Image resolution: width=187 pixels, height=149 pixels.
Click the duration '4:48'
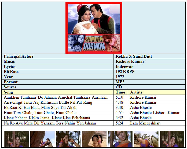[x=119, y=103]
